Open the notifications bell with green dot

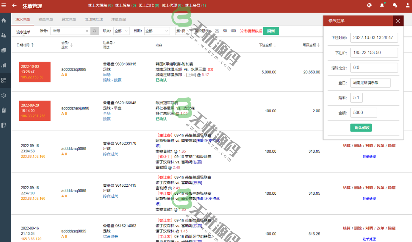(x=382, y=5)
